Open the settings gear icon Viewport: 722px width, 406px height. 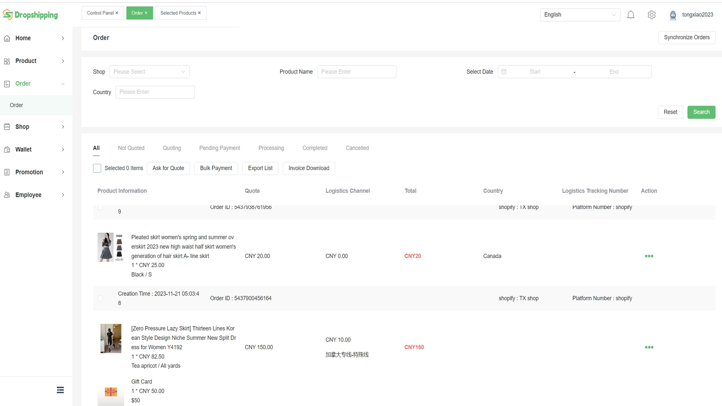652,14
